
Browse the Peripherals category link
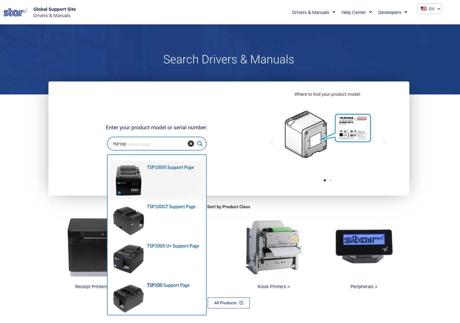[364, 287]
